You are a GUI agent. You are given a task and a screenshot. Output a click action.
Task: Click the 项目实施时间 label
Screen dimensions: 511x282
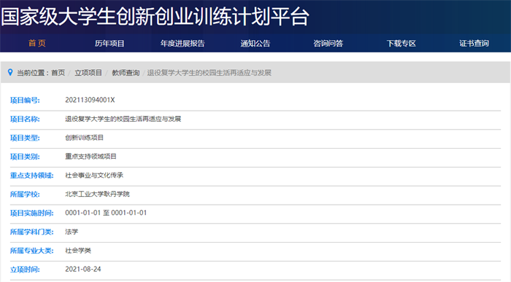tap(31, 213)
